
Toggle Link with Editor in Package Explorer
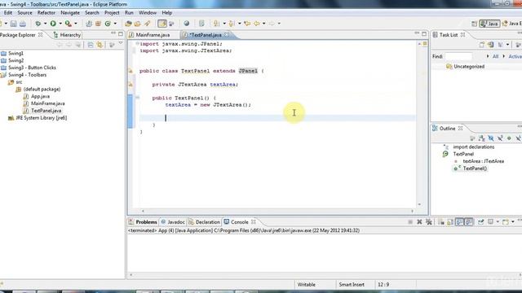[x=100, y=45]
